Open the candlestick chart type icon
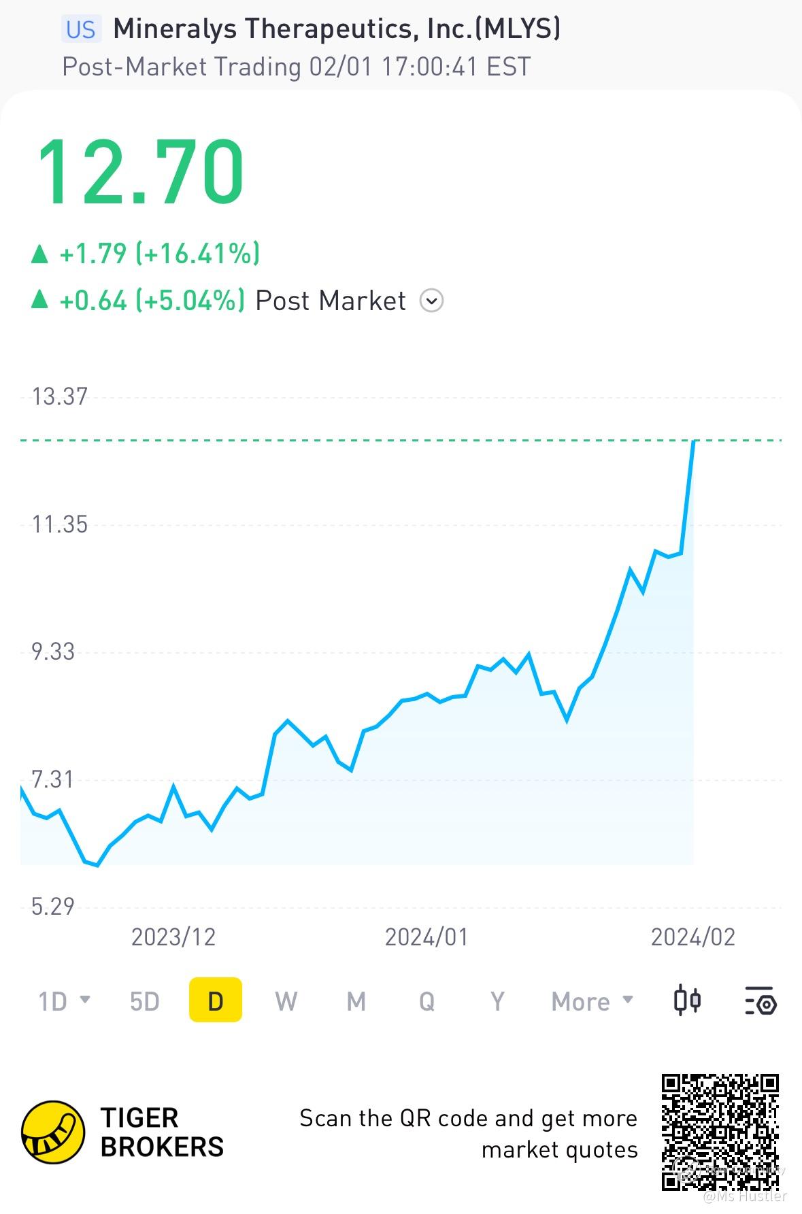Image resolution: width=802 pixels, height=1214 pixels. point(687,1001)
